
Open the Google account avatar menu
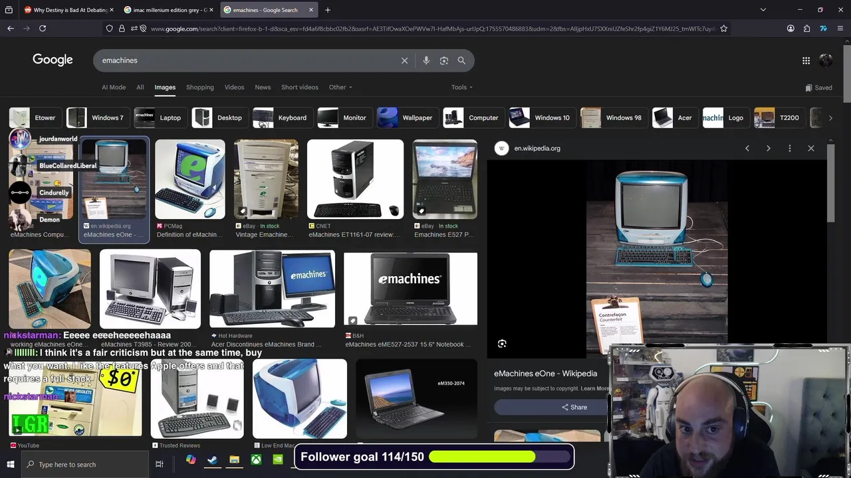point(826,60)
